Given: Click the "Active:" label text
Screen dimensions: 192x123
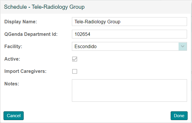Looking at the screenshot, I should click(x=12, y=59).
